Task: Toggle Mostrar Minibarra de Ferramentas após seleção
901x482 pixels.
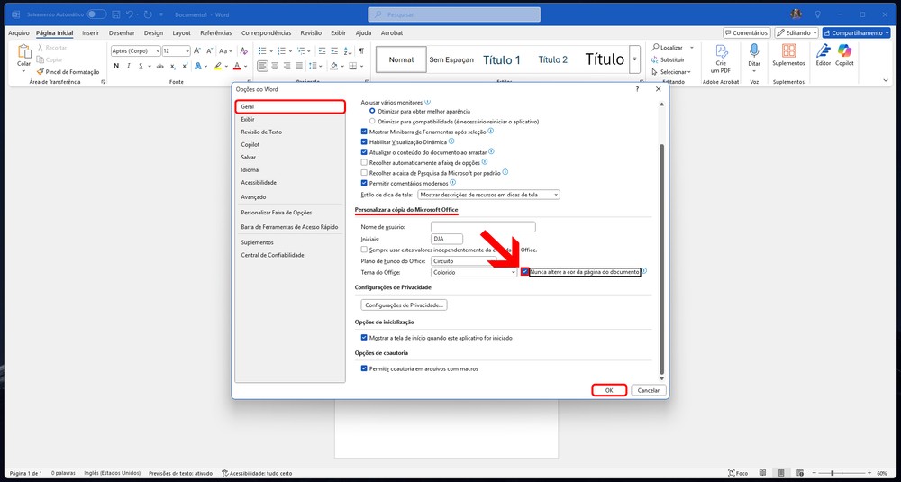Action: coord(364,132)
